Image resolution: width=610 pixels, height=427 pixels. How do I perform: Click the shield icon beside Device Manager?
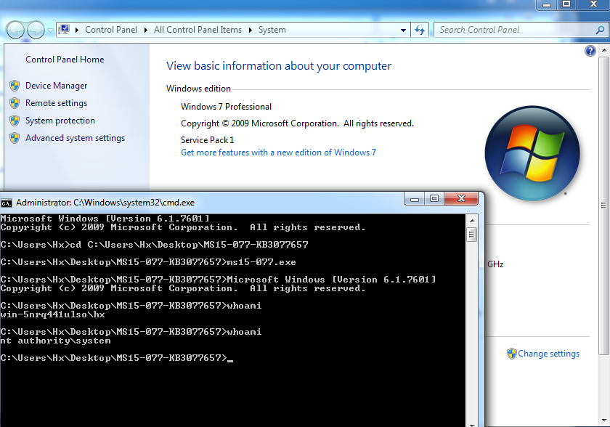[x=15, y=86]
